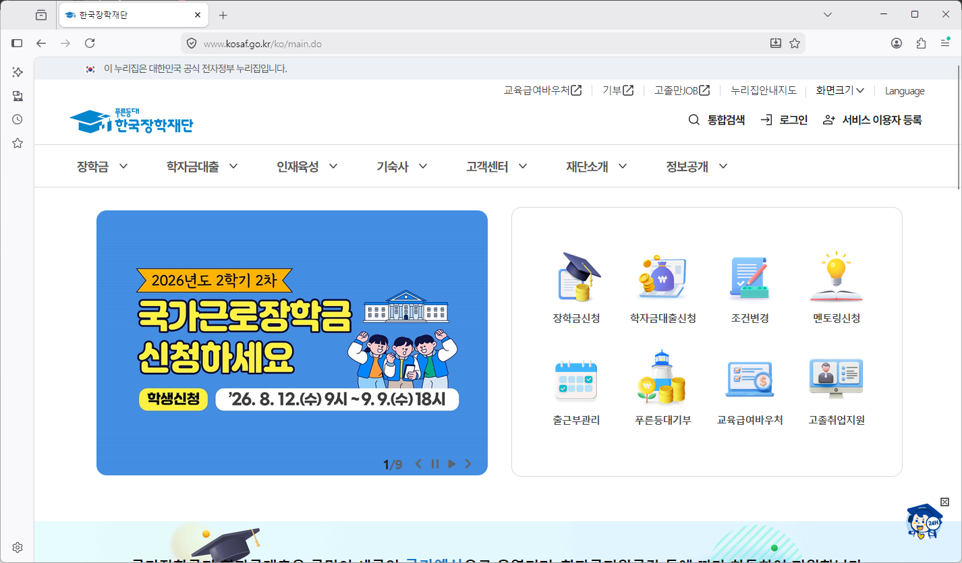Image resolution: width=962 pixels, height=563 pixels.
Task: Play the banner slideshow
Action: pos(452,464)
